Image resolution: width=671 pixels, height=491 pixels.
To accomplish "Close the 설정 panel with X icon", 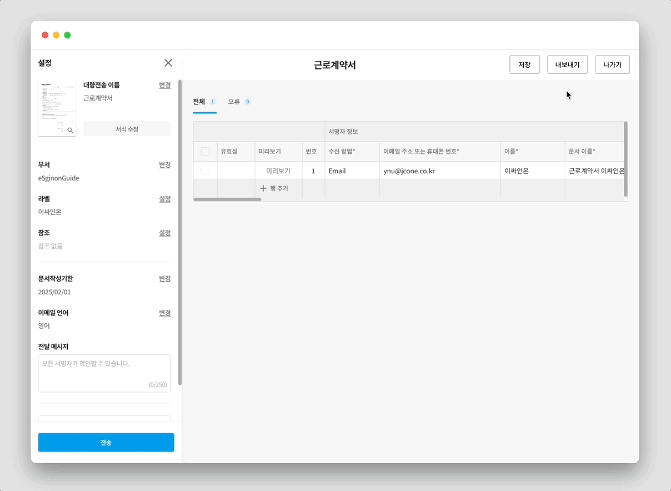I will tap(168, 63).
